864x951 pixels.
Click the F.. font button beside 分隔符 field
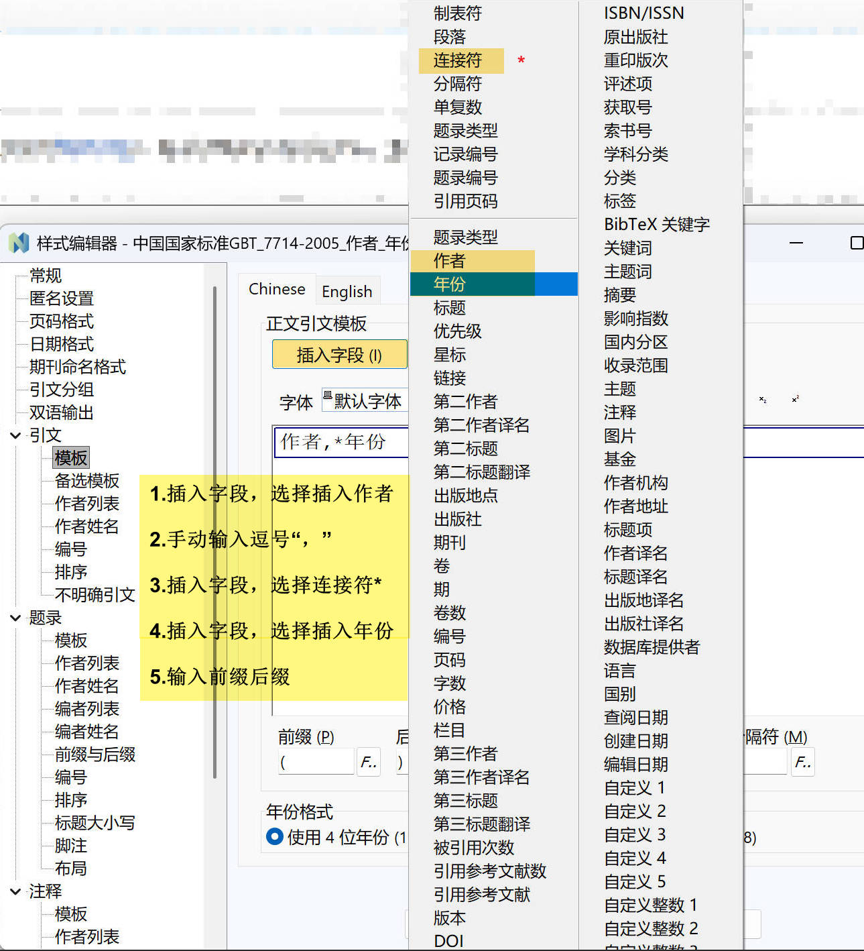point(802,762)
